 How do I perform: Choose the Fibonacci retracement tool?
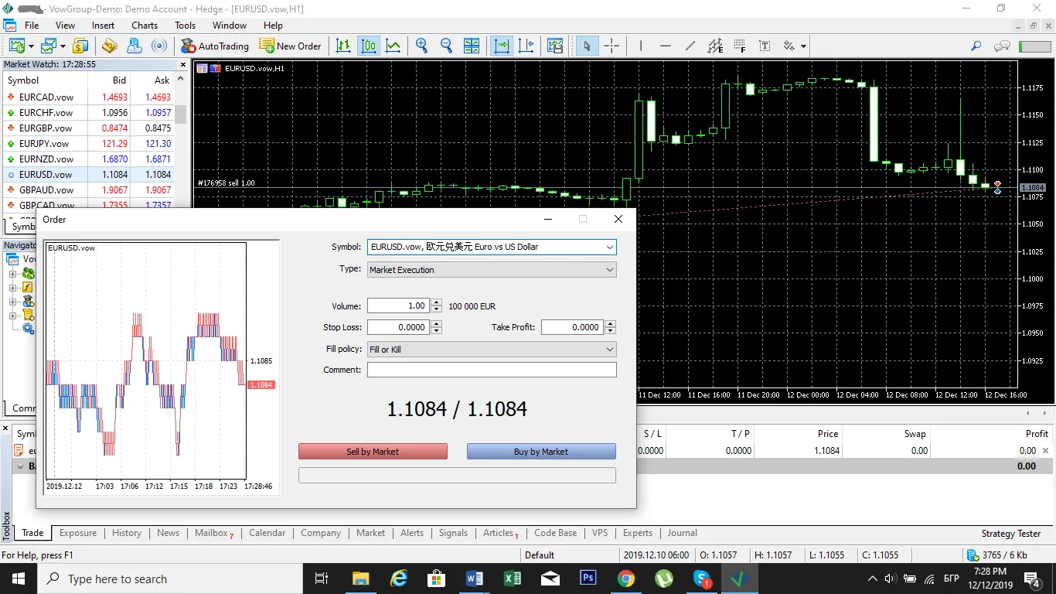coord(740,46)
